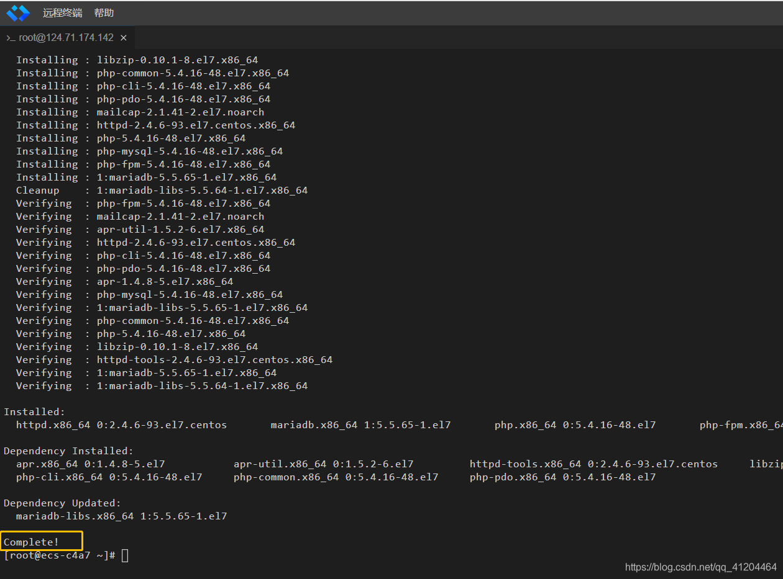This screenshot has width=783, height=579.
Task: Click the 'Verifying : 1:mariadb-libs-5.5.64-1.el7.x86_64' line
Action: point(162,386)
